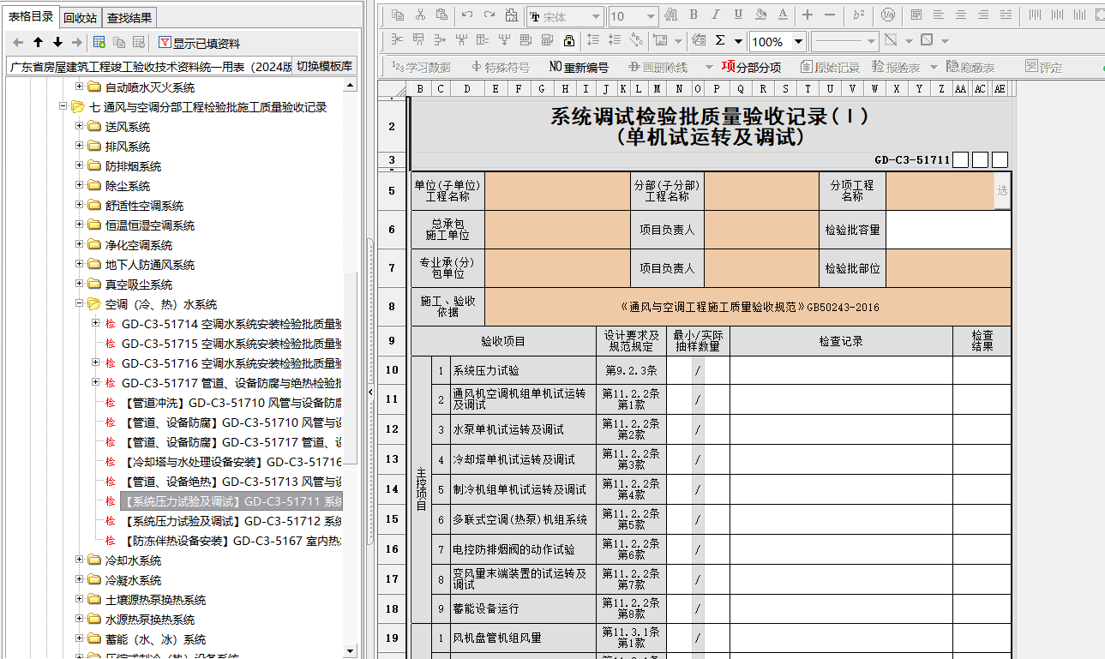Toggle Underline formatting
The width and height of the screenshot is (1105, 659).
click(x=738, y=15)
